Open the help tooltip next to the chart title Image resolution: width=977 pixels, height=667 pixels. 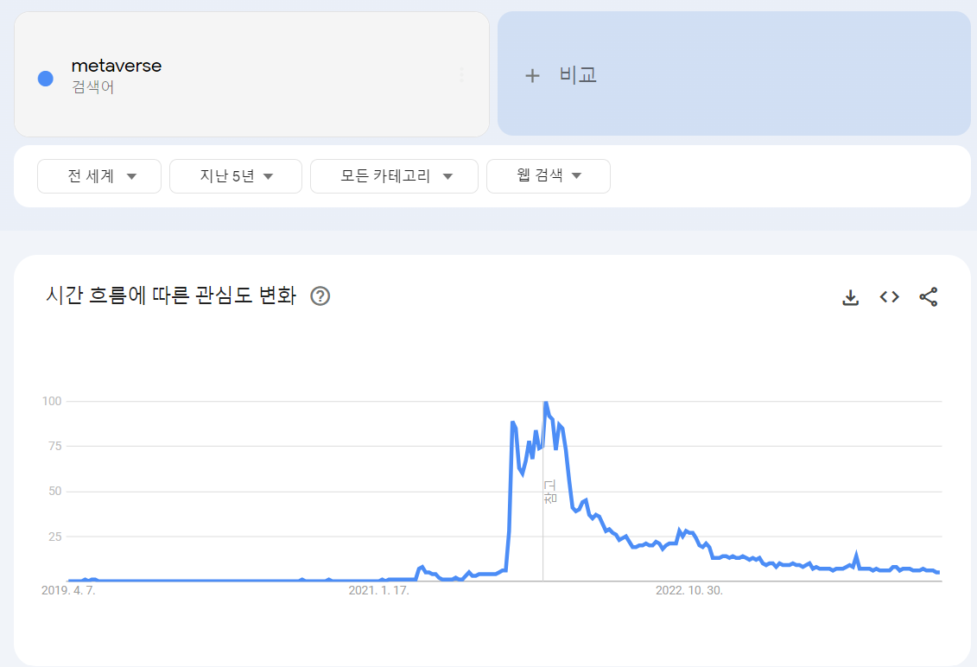pos(320,296)
